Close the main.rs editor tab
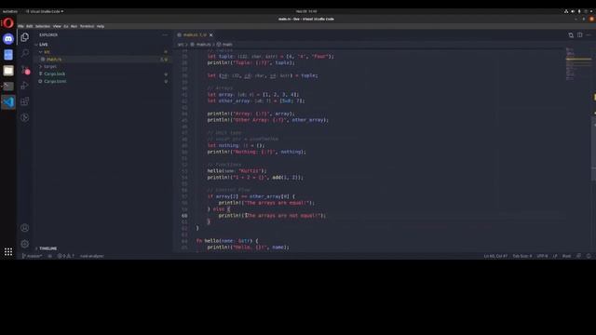The height and width of the screenshot is (335, 596). (x=211, y=35)
